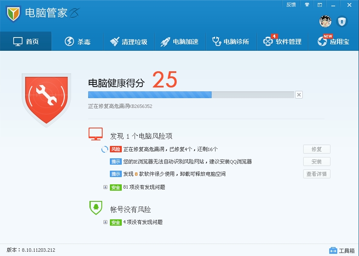
Task: Open the skin changer shirt icon
Action: pyautogui.click(x=307, y=5)
